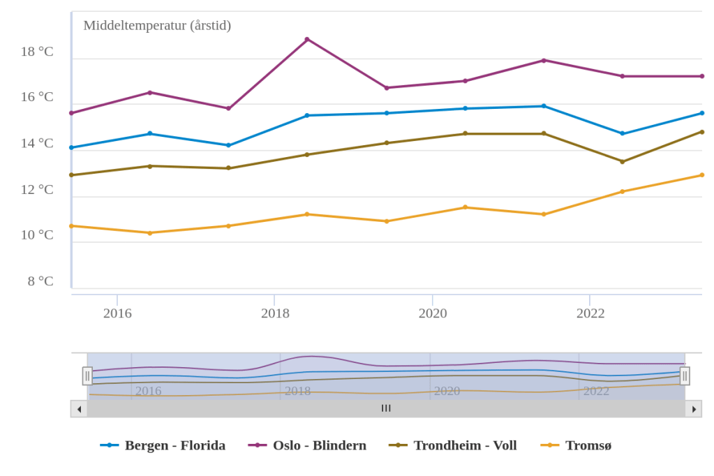This screenshot has width=714, height=476.
Task: Click right scroll arrow of navigator scrollbar
Action: click(694, 409)
